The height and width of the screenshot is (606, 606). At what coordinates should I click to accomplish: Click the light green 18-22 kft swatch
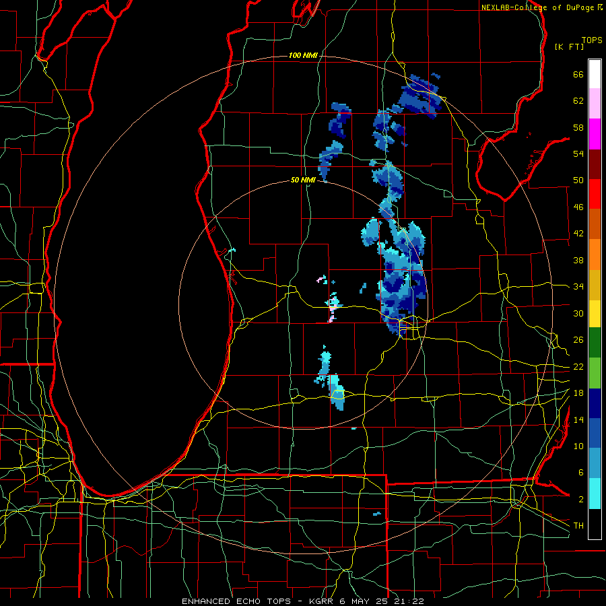pos(595,373)
